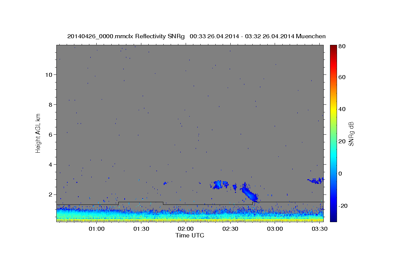Click the dark blue bottom of colorbar

[x=333, y=216]
